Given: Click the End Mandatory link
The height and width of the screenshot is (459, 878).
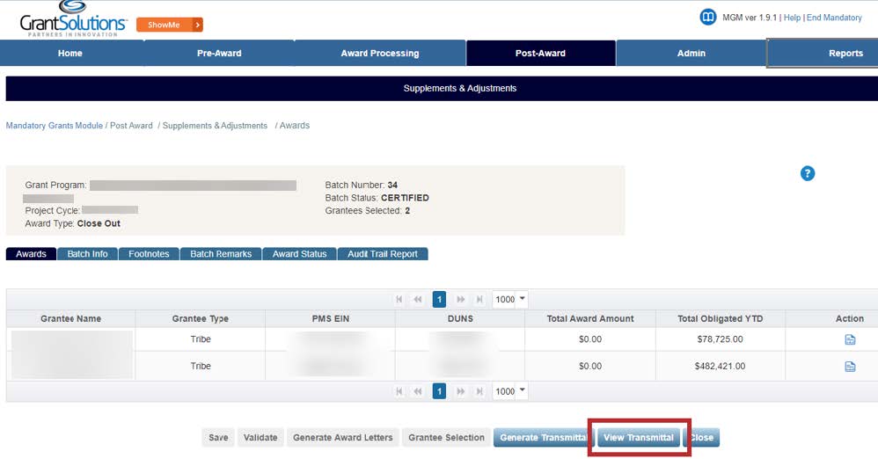Looking at the screenshot, I should [834, 18].
